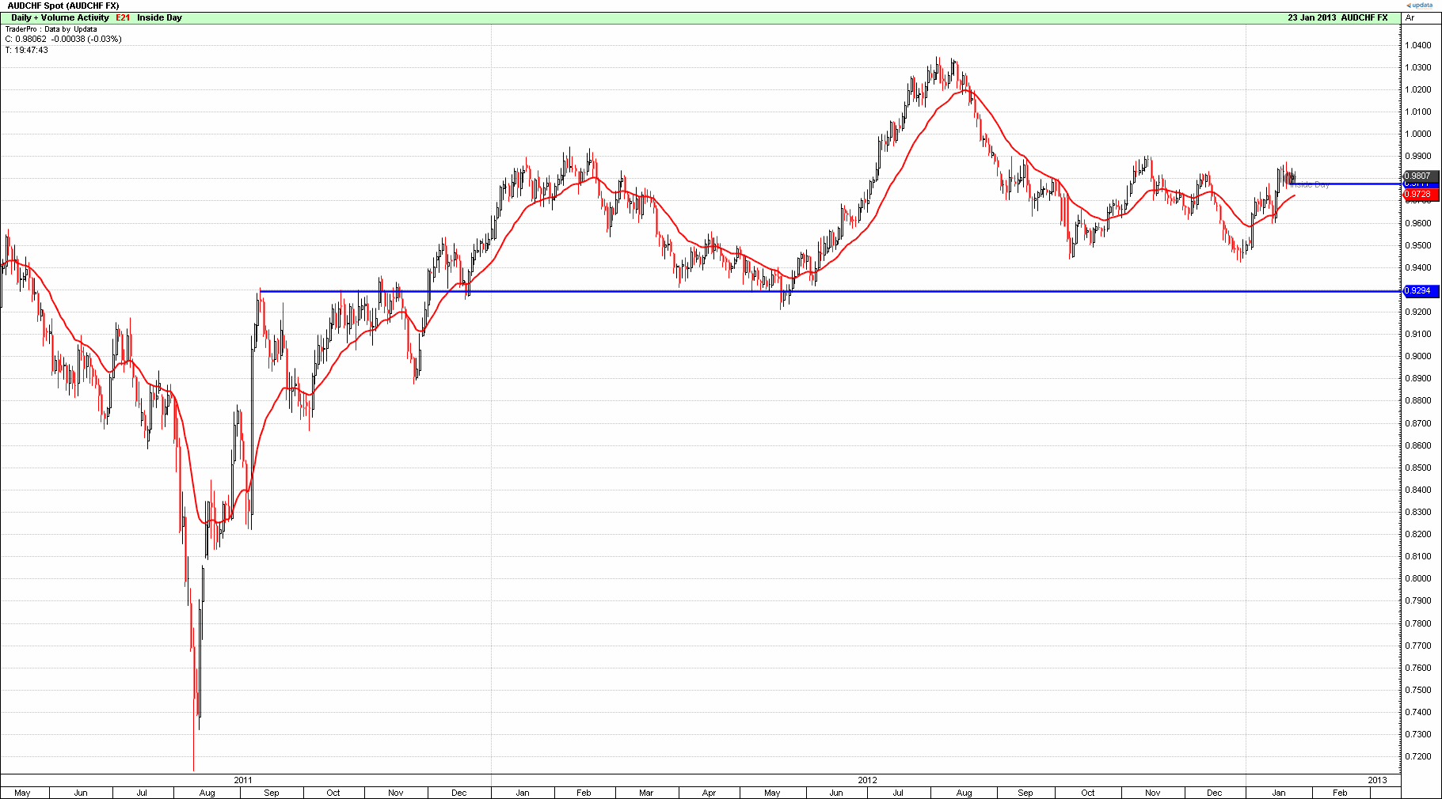
Task: Click Aug 2011 on the time axis
Action: (207, 793)
